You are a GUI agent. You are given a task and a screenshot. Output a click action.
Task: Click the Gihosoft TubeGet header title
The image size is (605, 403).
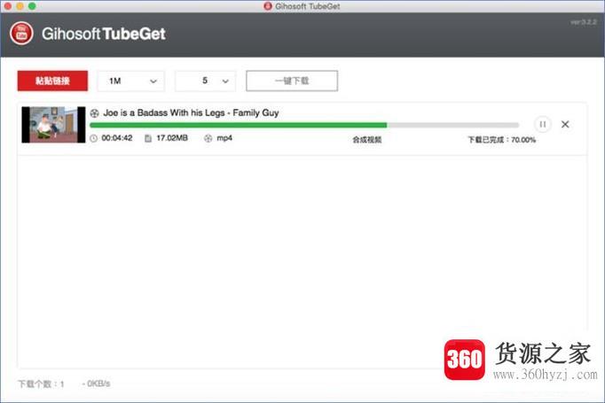104,34
